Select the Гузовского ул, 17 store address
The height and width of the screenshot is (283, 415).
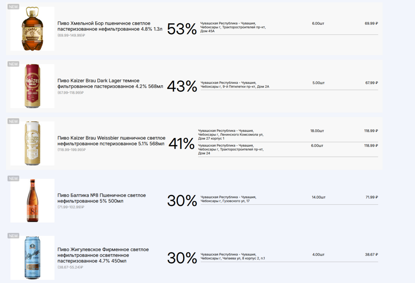[228, 199]
